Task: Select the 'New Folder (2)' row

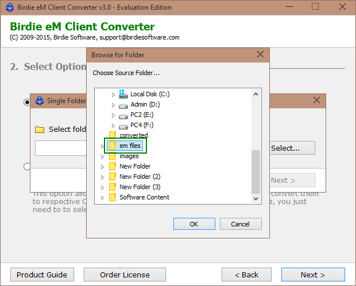Action: point(140,177)
